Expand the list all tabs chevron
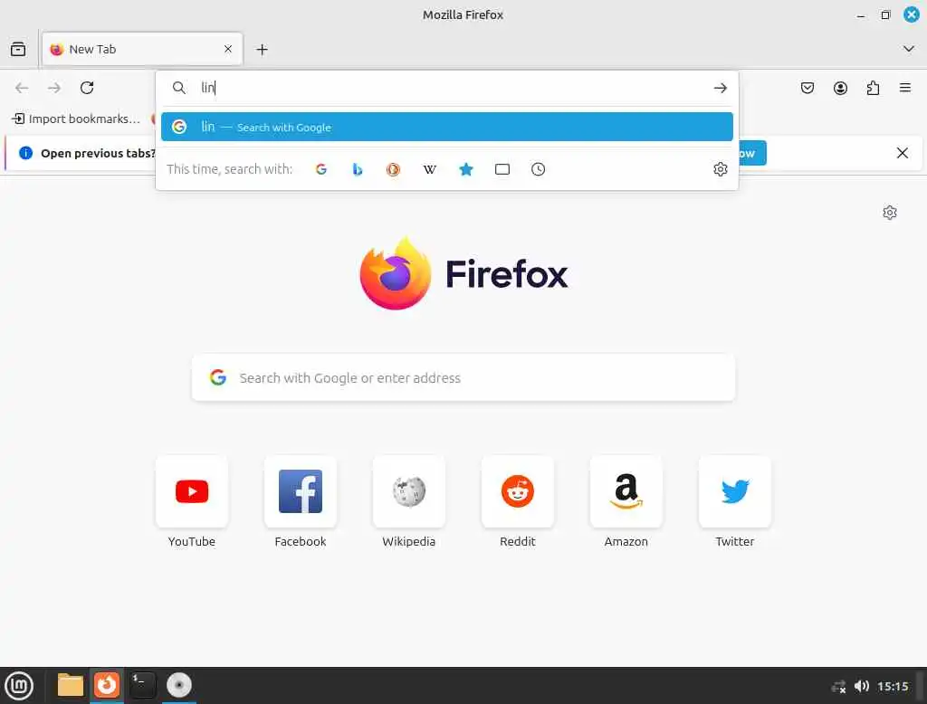Screen dimensions: 927x704 [x=908, y=49]
